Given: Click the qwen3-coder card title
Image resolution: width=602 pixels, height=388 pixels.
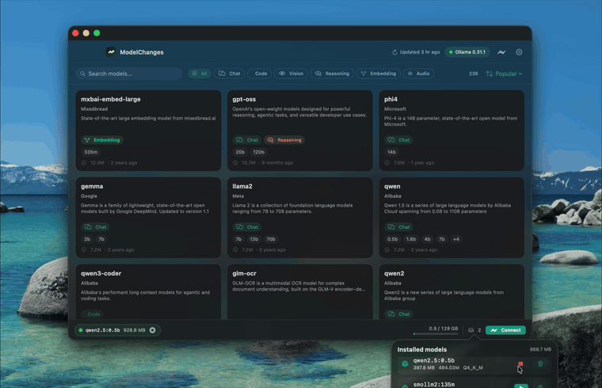Looking at the screenshot, I should [x=101, y=273].
